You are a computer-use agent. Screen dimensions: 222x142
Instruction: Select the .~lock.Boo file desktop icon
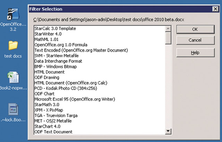[13, 109]
